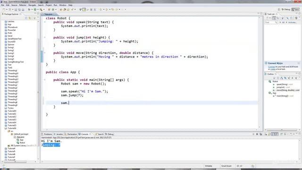Click the Open Type toolbar icon

61,9
